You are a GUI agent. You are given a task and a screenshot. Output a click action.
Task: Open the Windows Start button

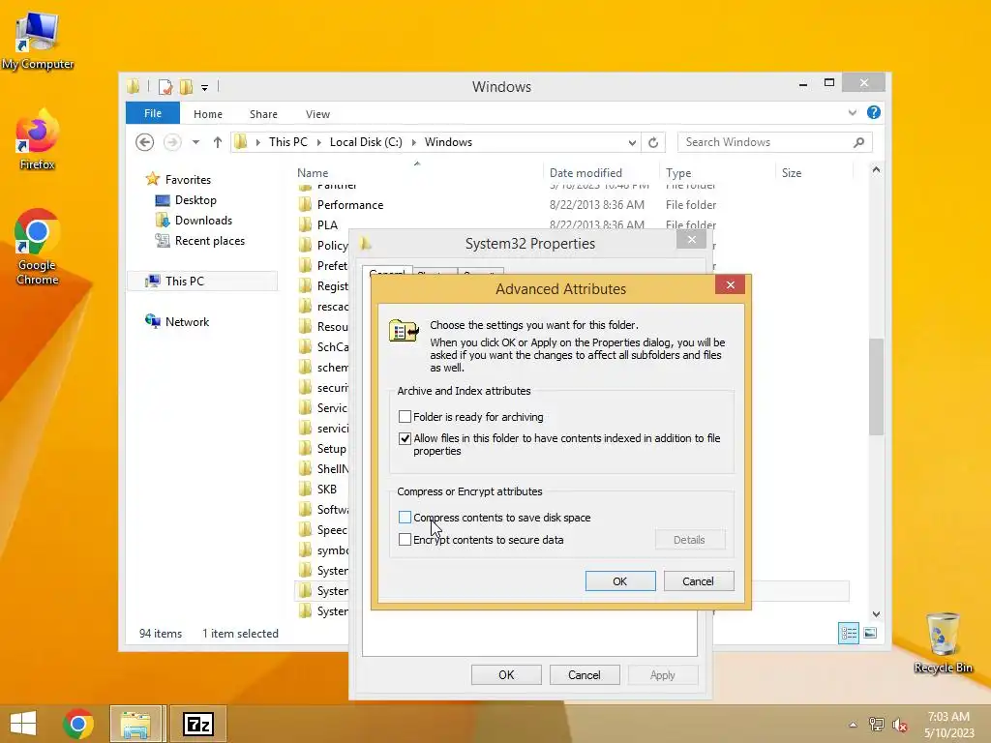click(23, 724)
